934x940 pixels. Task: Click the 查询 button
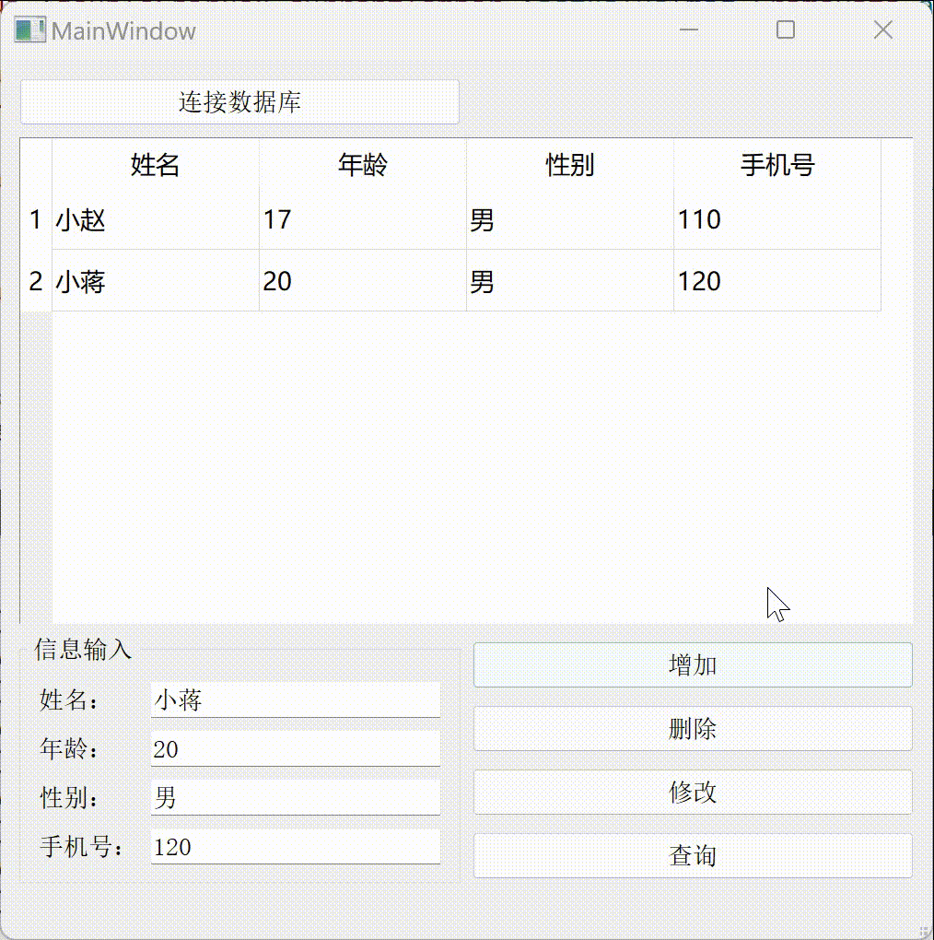coord(693,855)
